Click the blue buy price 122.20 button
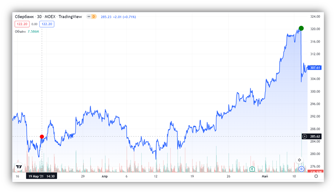The image size is (336, 194). point(47,24)
